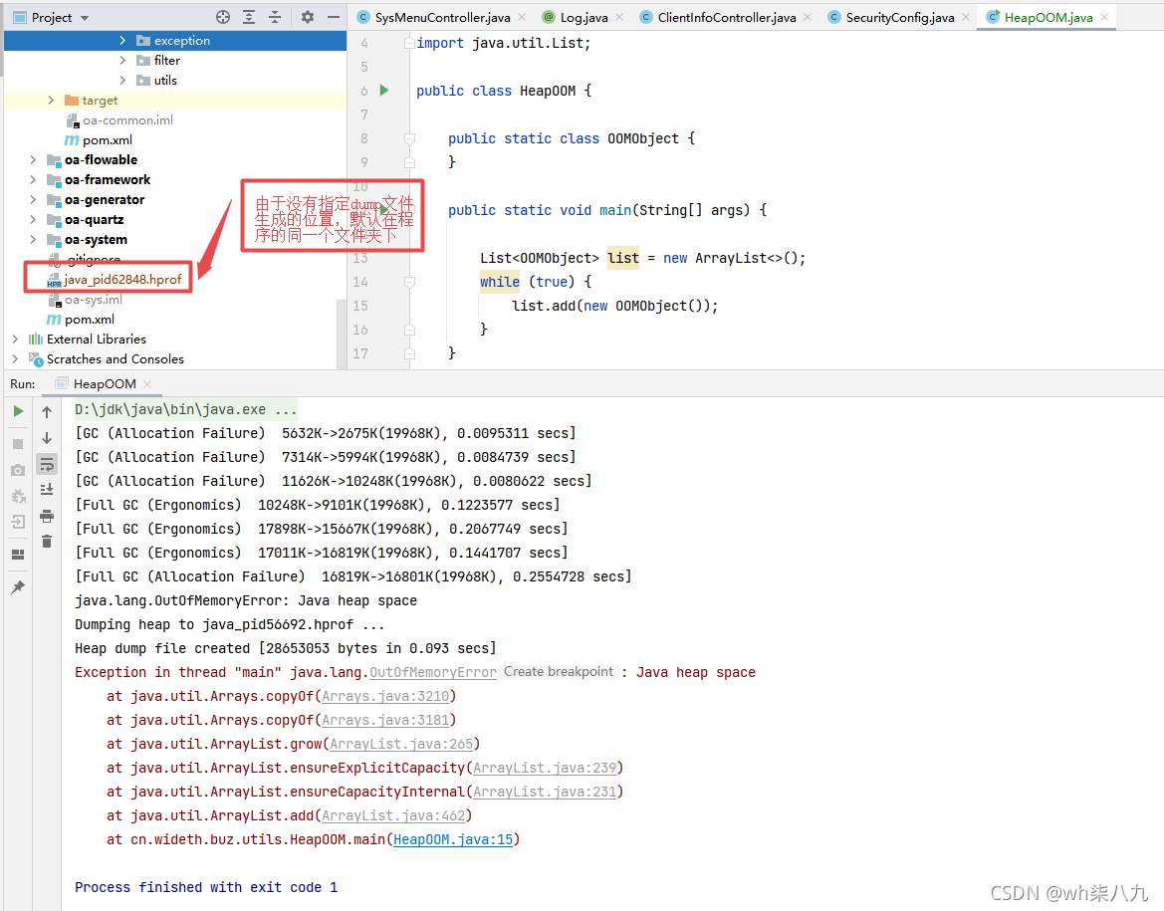This screenshot has height=911, width=1164.
Task: Expand the utils folder
Action: [122, 81]
